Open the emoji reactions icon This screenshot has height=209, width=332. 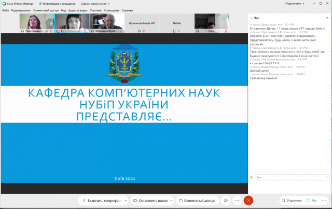[226, 200]
